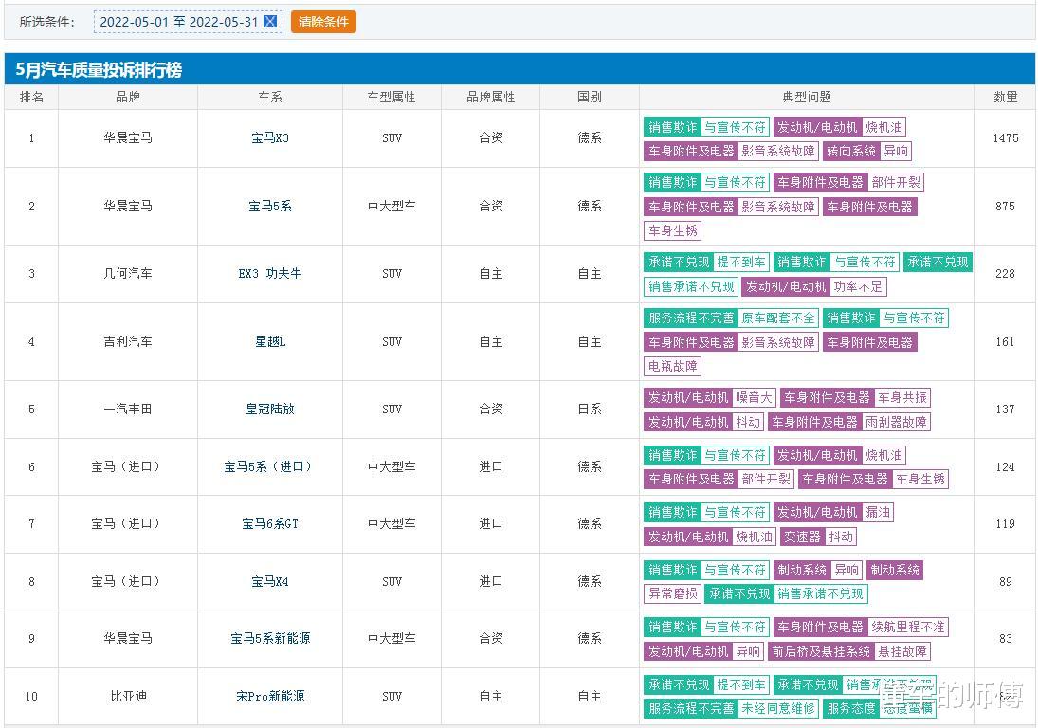Remove the date filter with the X icon
The height and width of the screenshot is (728, 1038).
pyautogui.click(x=270, y=21)
